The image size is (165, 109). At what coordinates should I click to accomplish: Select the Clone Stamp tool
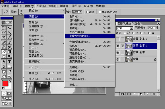pos(4,47)
